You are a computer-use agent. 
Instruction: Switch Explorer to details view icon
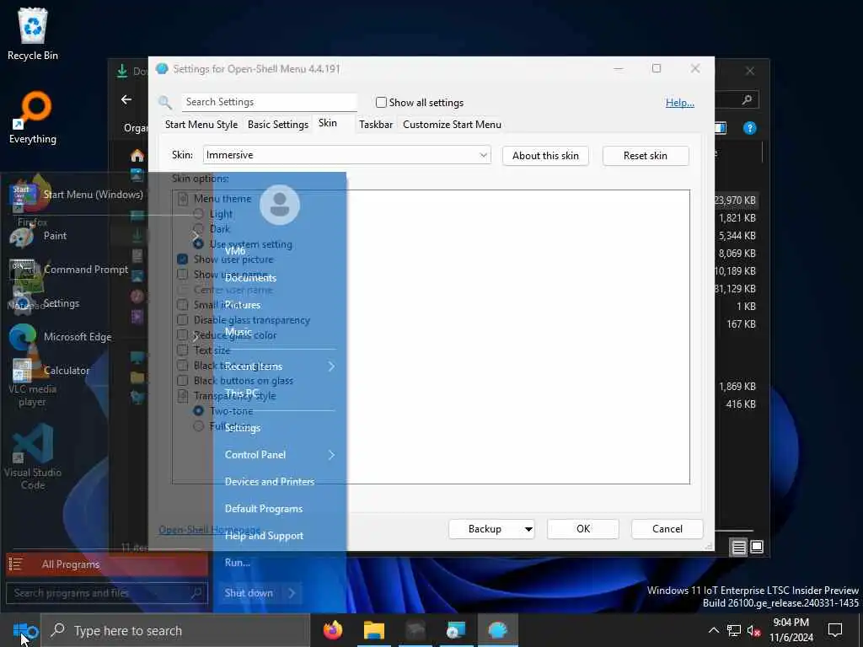coord(738,547)
